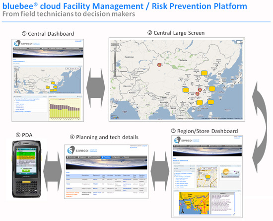Click the lighthouse icon on the district map

coord(183,211)
